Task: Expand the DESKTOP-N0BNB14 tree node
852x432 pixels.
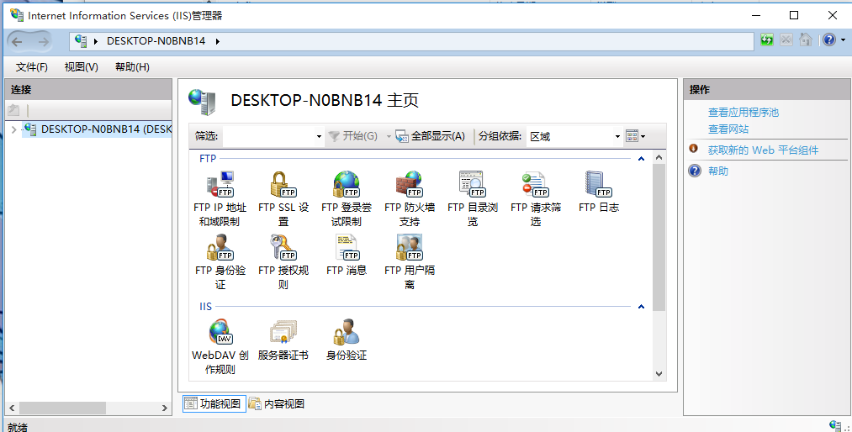Action: click(14, 129)
